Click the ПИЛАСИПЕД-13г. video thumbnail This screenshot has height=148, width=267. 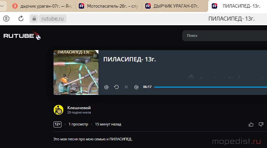76,72
